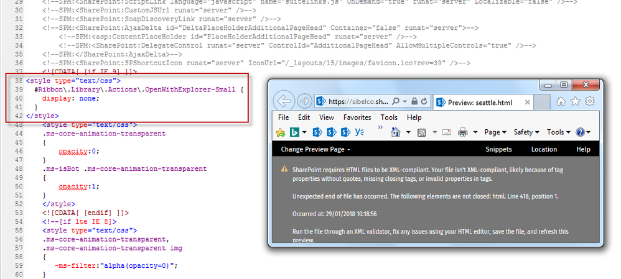Click the Location link in black bar
Image resolution: width=621 pixels, height=279 pixels.
point(544,149)
